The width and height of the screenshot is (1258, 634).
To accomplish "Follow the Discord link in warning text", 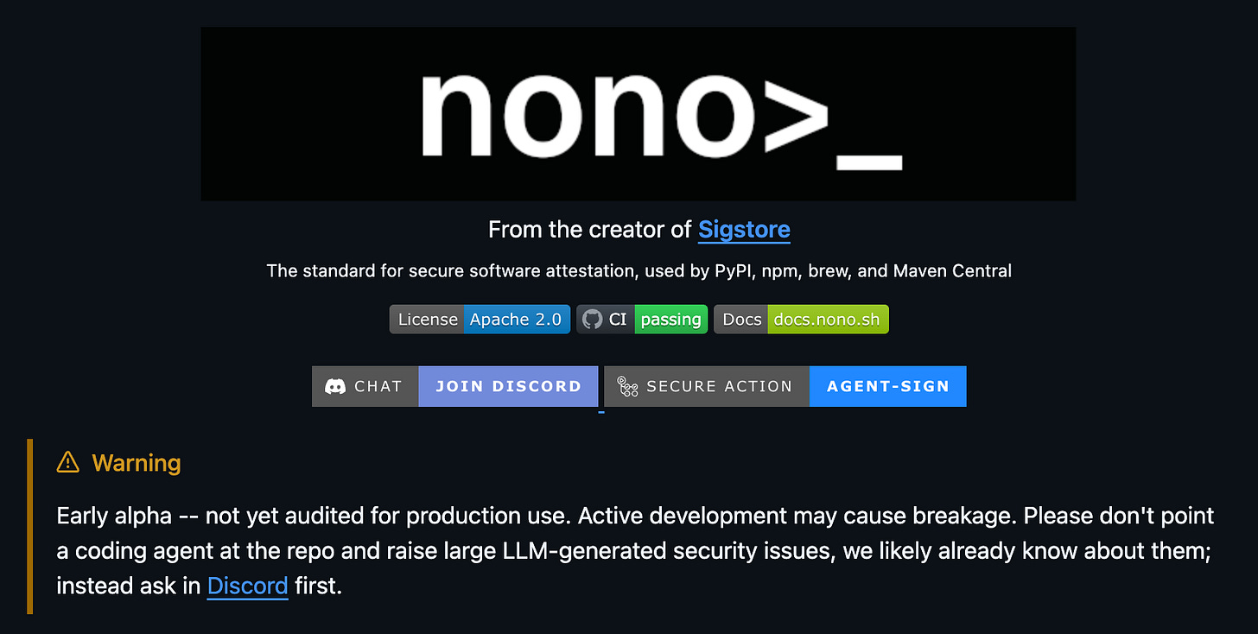I will [x=247, y=586].
